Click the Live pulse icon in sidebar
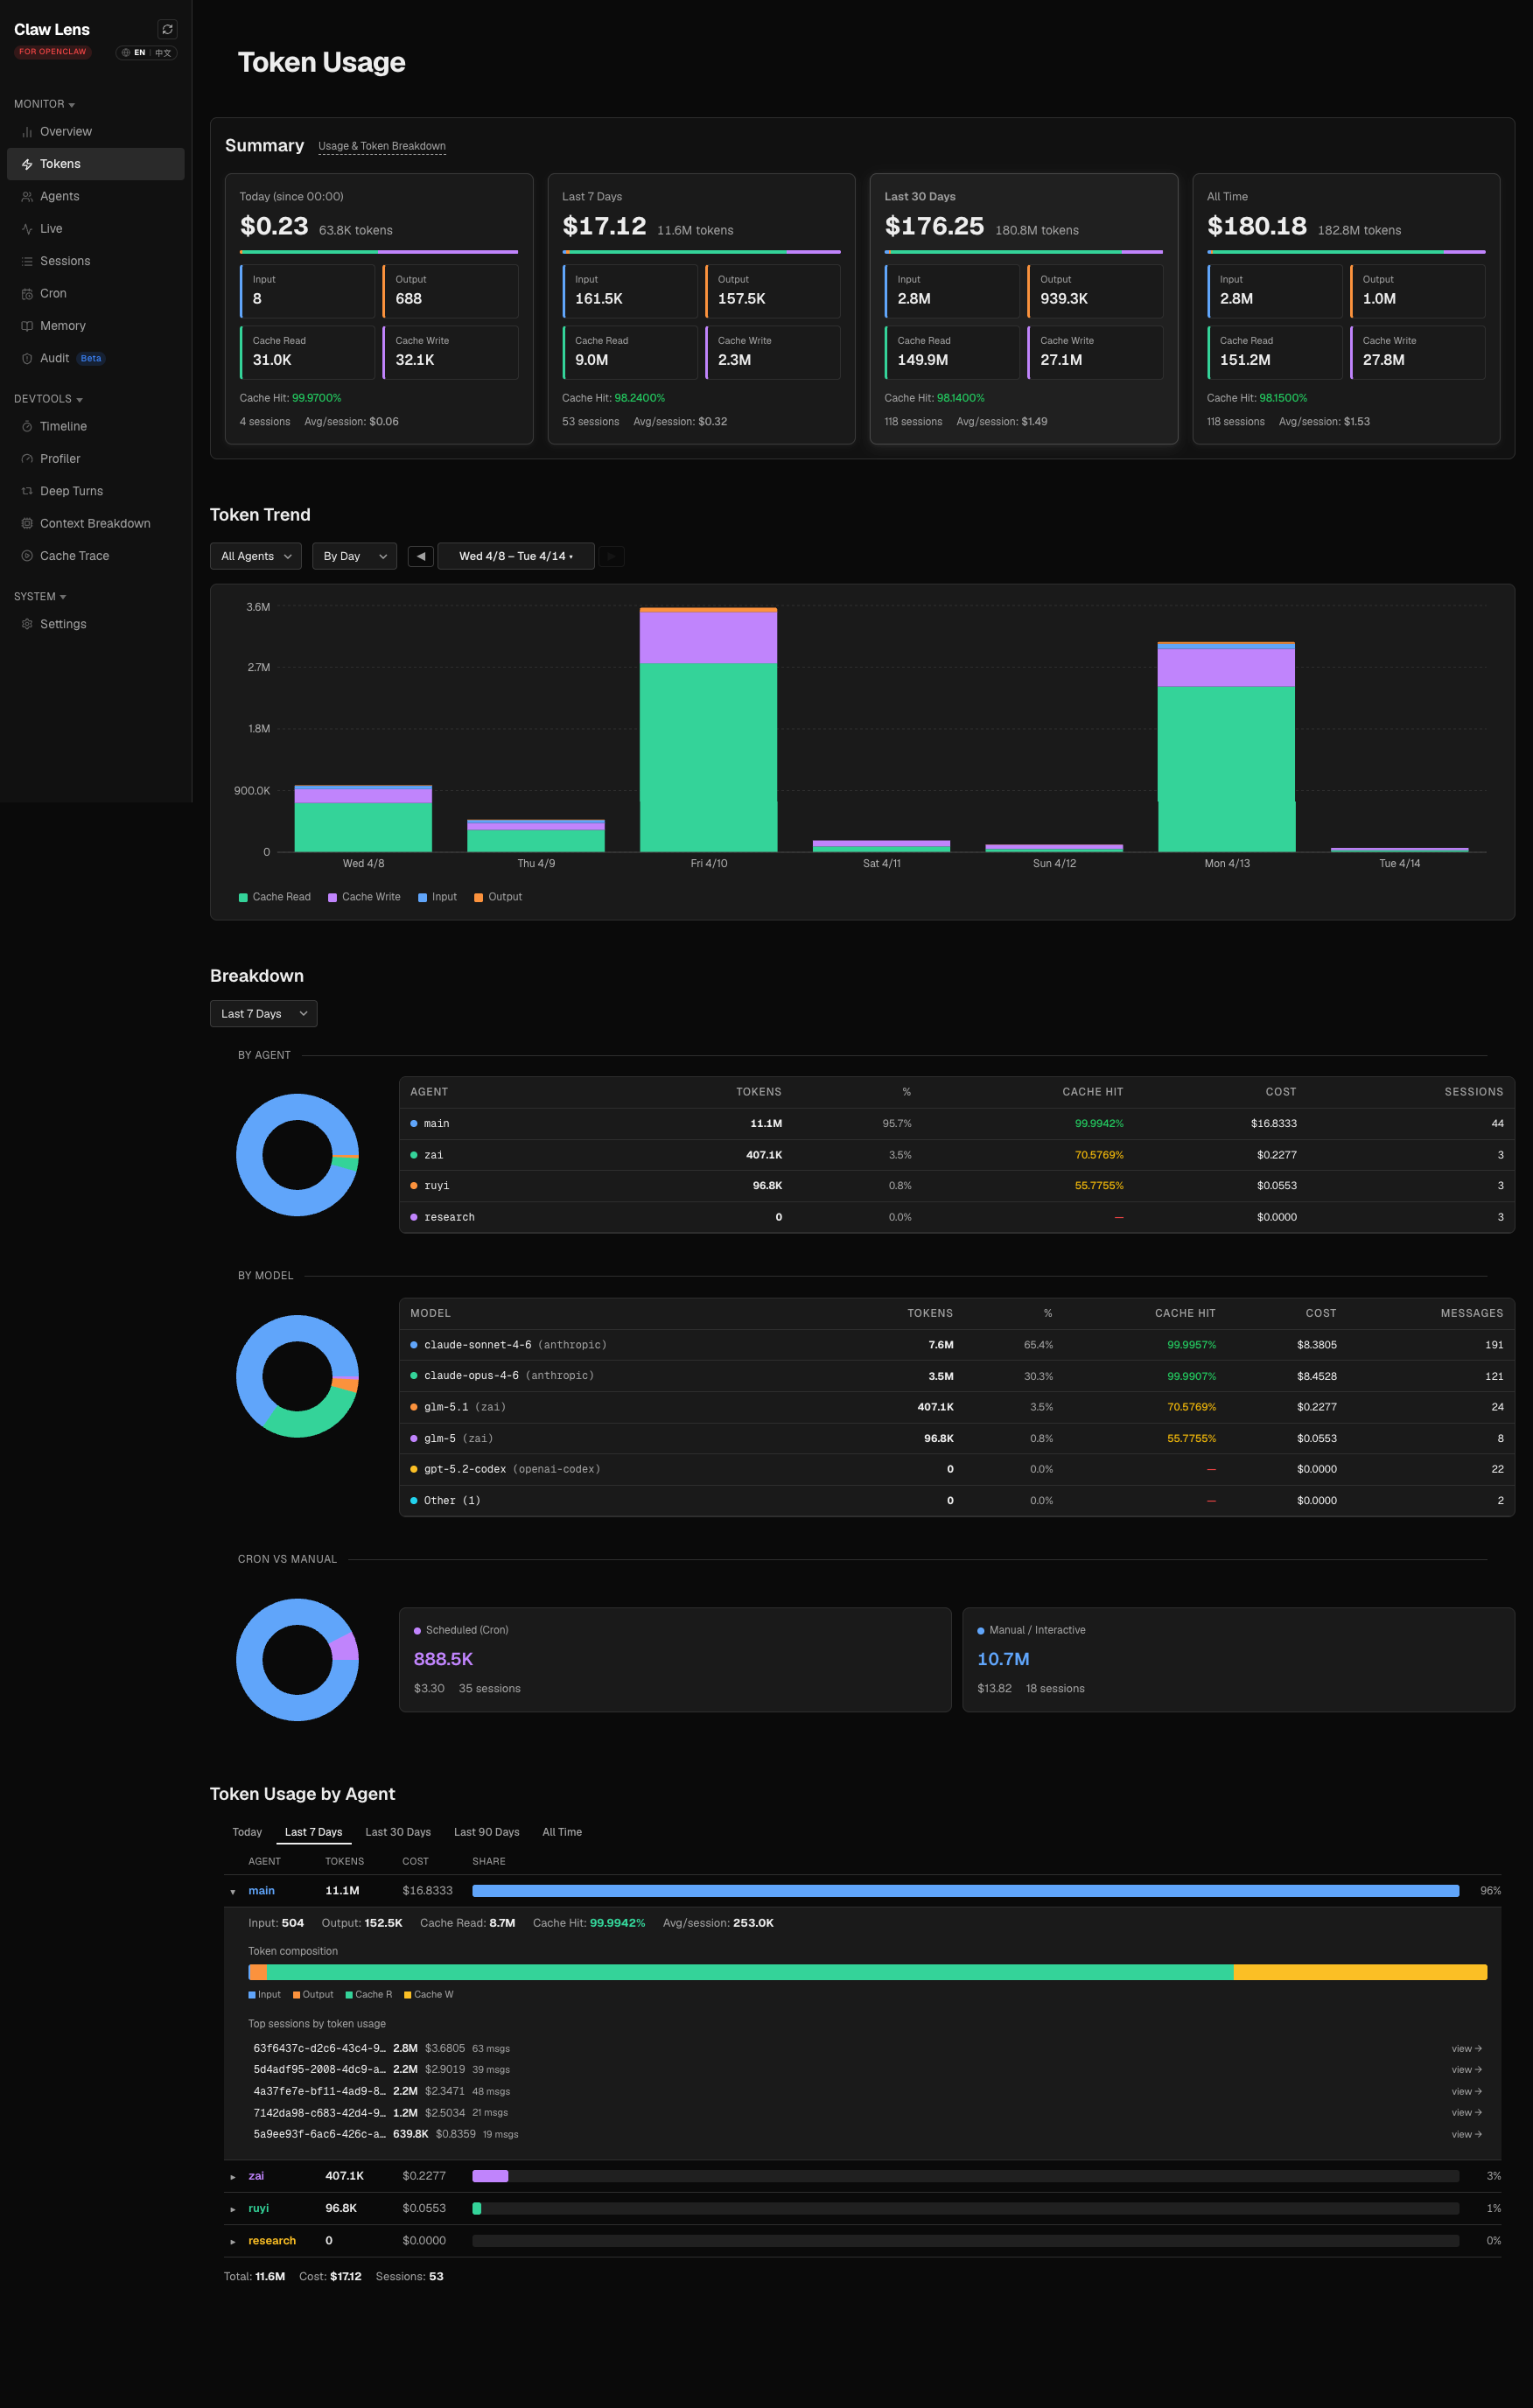1533x2408 pixels. click(27, 229)
